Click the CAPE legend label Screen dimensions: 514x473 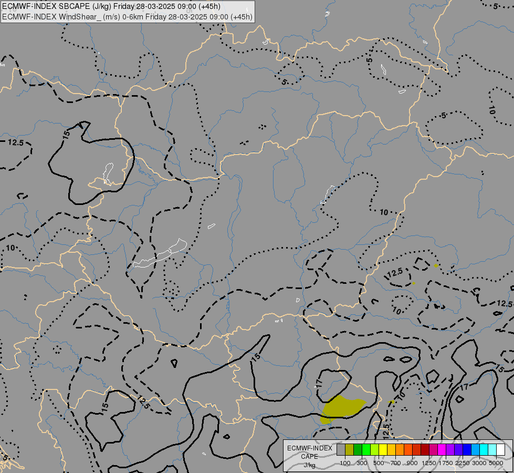309,457
